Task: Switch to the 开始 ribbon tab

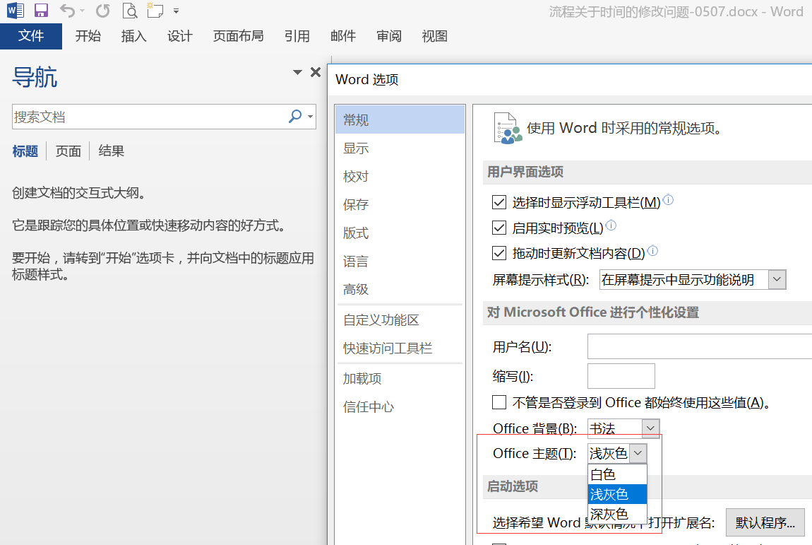Action: [x=88, y=36]
